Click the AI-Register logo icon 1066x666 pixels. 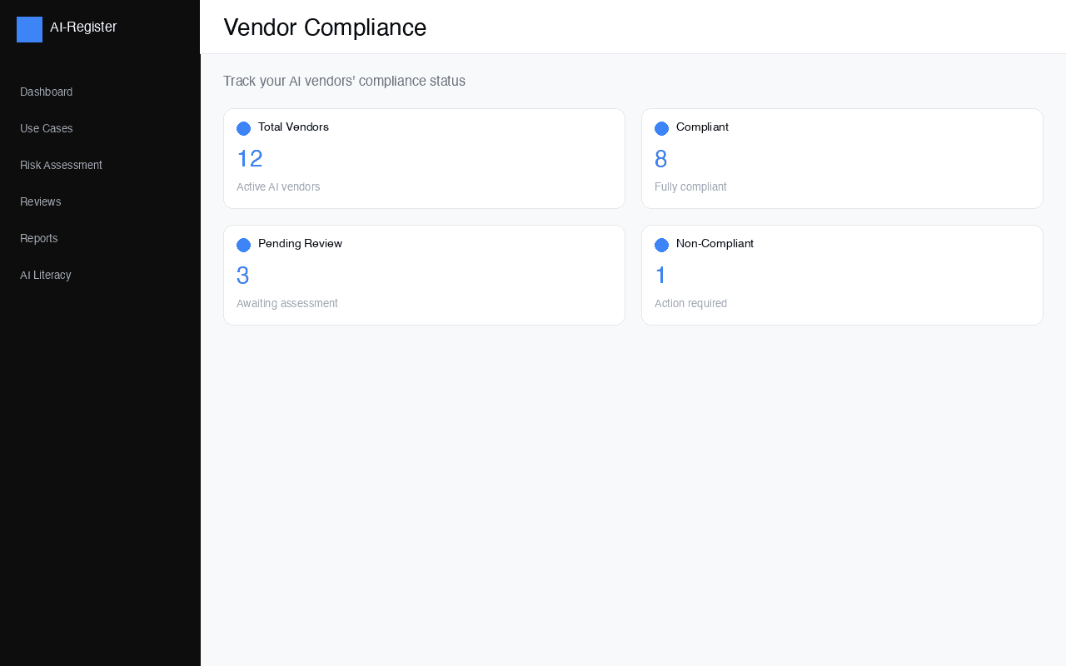pyautogui.click(x=29, y=29)
